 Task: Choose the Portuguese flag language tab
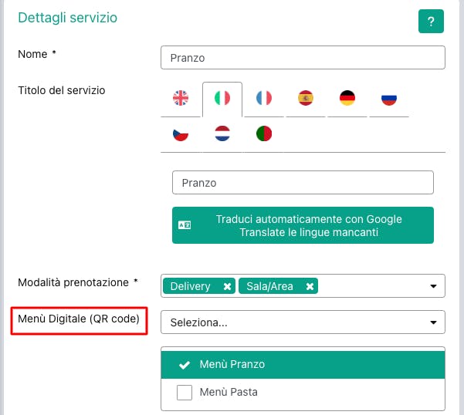point(264,133)
